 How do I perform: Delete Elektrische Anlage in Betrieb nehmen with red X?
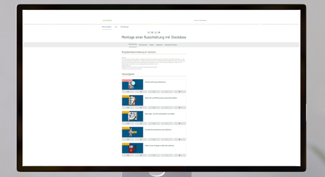pos(167,155)
